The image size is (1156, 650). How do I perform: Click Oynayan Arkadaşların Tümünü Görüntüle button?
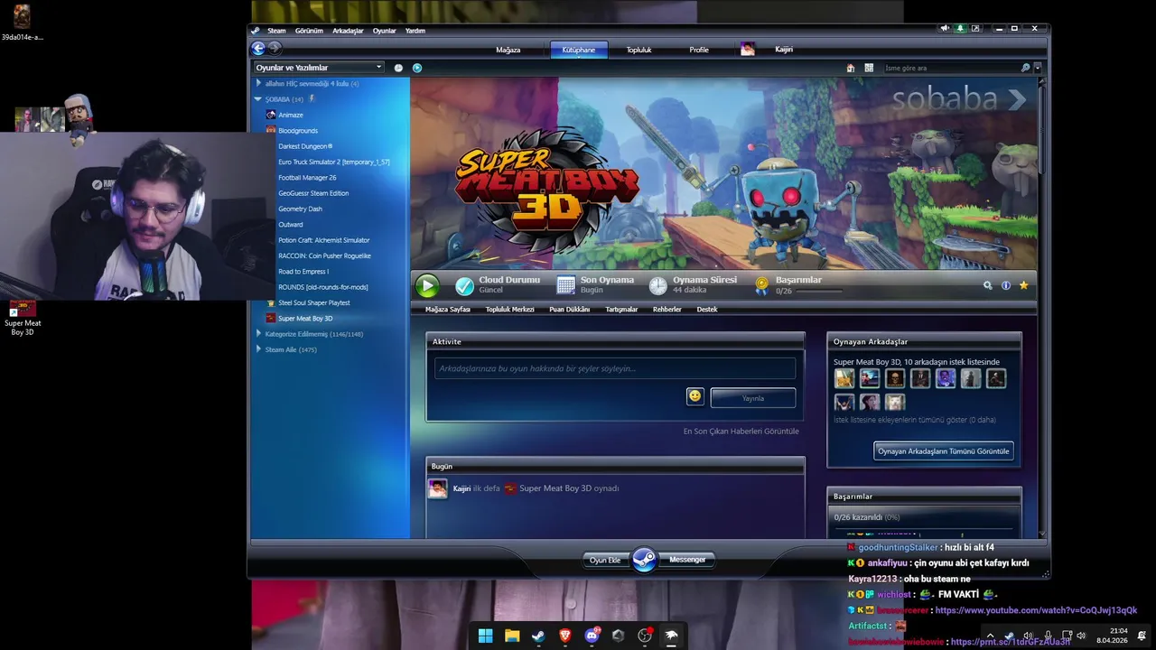[x=944, y=451]
